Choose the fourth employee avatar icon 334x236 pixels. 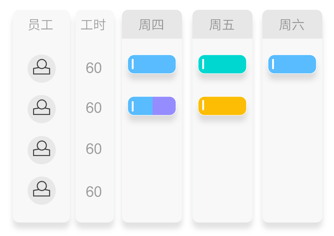pyautogui.click(x=42, y=191)
